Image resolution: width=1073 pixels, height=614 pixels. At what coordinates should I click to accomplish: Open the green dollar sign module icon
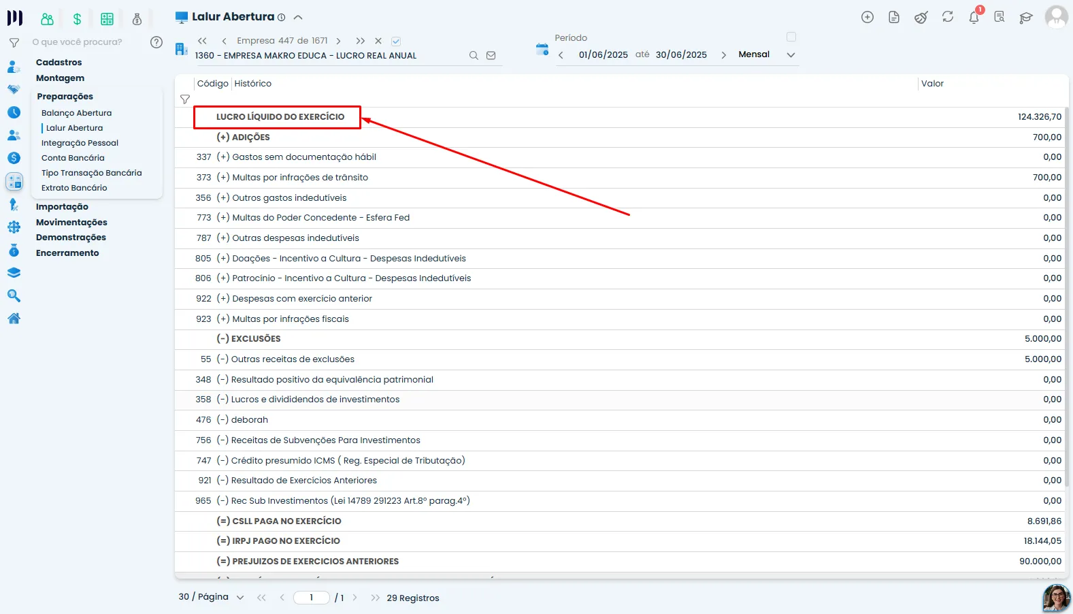coord(77,19)
